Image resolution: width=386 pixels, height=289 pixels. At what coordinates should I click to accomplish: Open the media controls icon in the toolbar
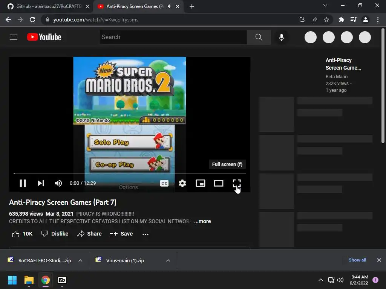point(353,20)
